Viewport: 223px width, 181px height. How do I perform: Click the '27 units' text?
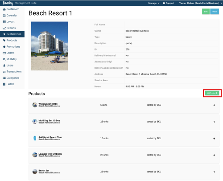[104, 155]
